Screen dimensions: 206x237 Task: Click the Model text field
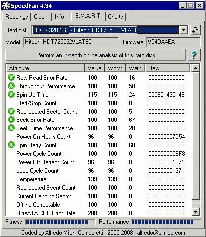(71, 42)
